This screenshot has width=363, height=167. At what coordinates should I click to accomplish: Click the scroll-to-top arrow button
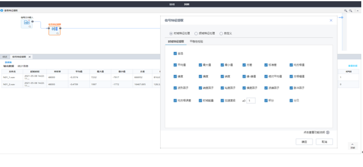(352, 145)
